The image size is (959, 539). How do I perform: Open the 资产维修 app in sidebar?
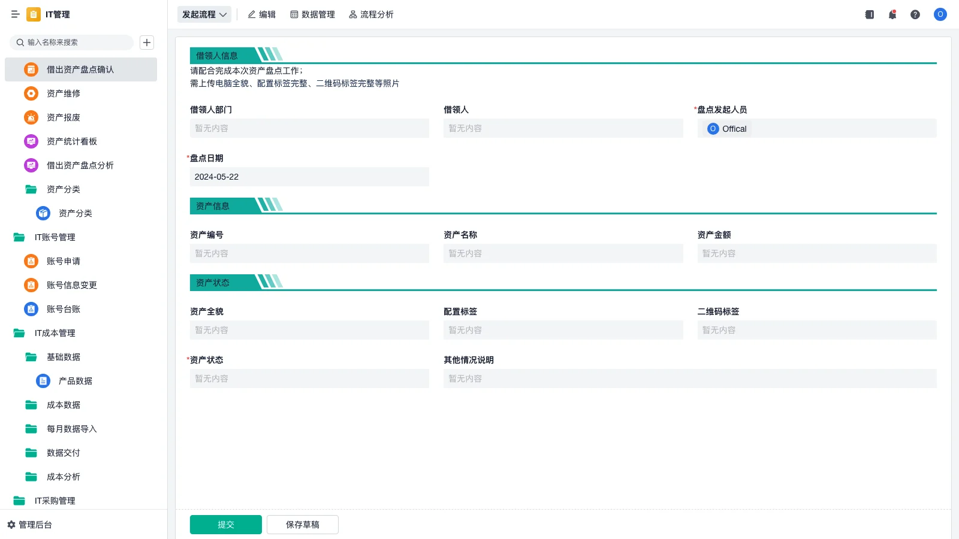tap(62, 93)
